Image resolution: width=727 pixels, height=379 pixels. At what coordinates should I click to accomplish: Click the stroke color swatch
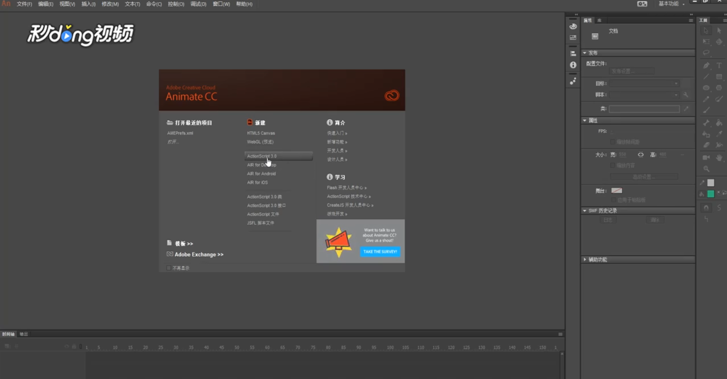coord(711,183)
